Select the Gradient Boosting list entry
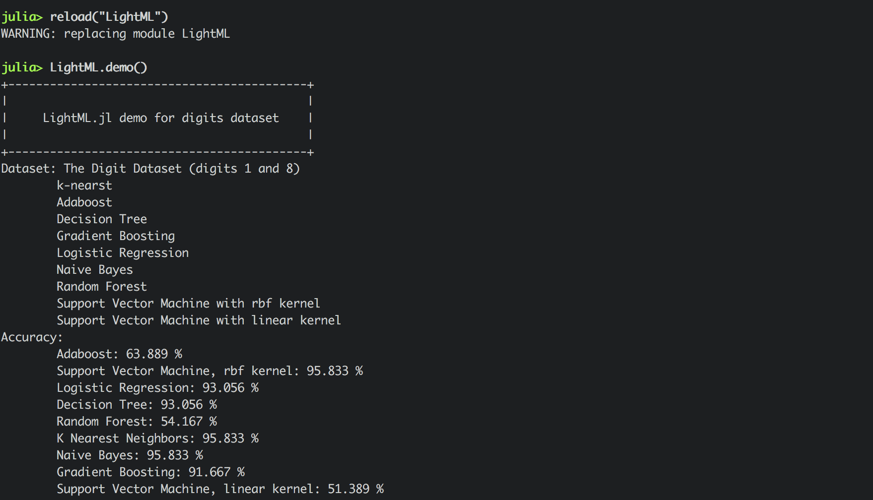The image size is (873, 500). (x=116, y=236)
